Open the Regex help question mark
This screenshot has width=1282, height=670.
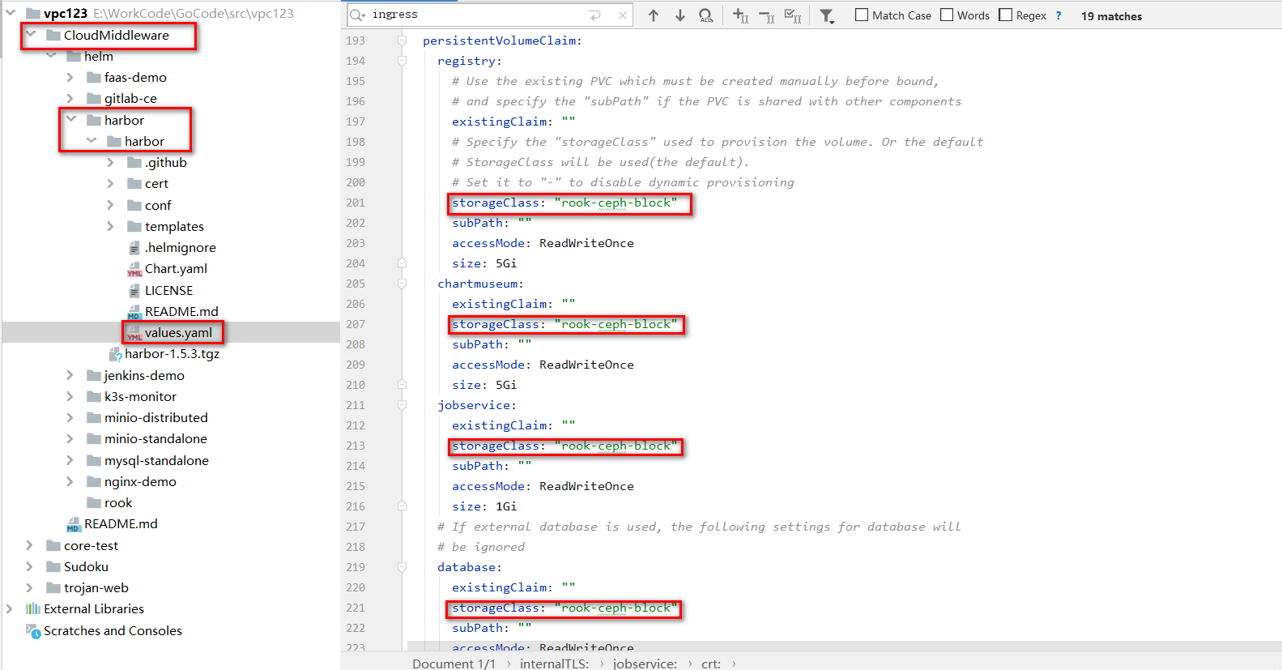pyautogui.click(x=1058, y=15)
